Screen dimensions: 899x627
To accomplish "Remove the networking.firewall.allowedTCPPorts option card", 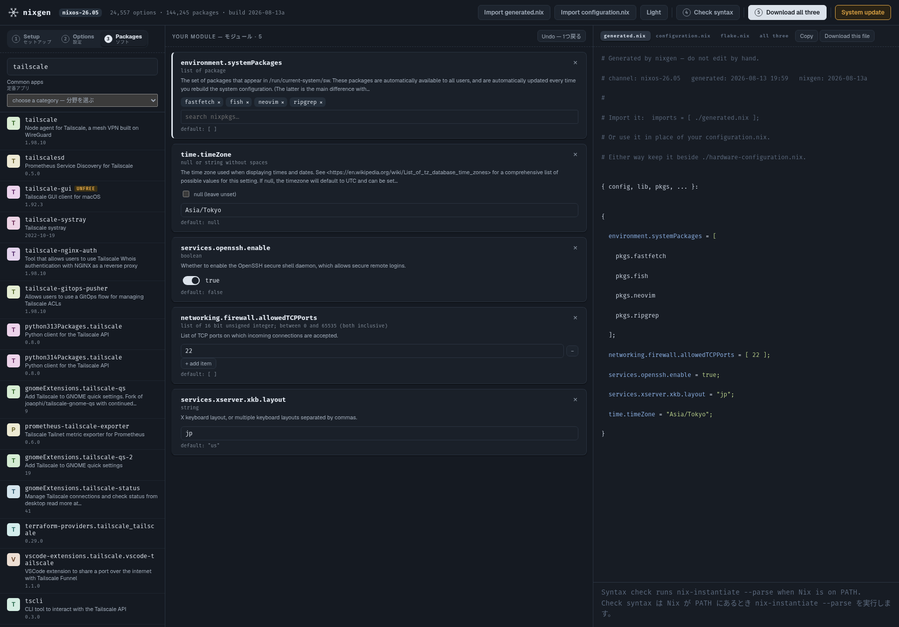I will (x=575, y=318).
